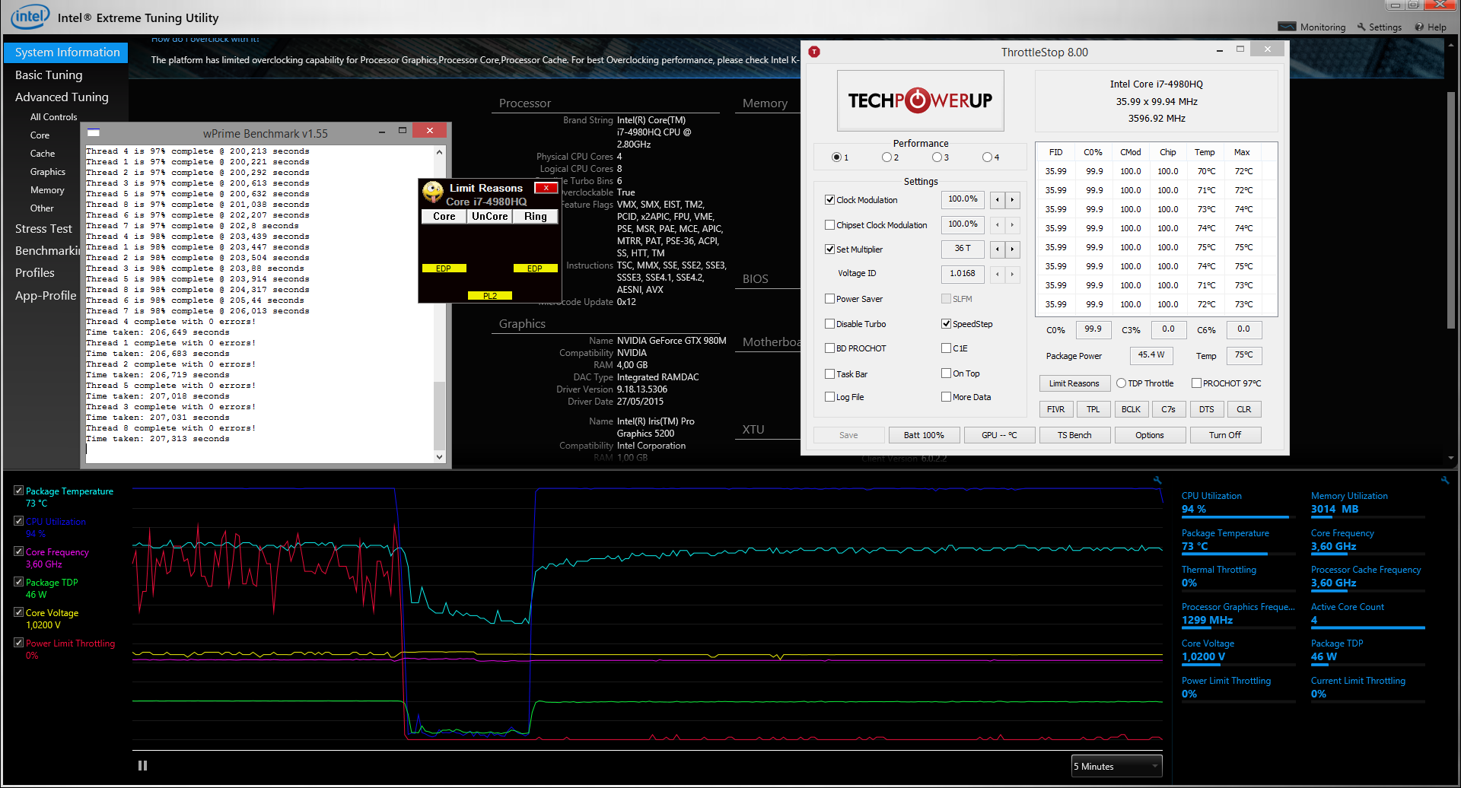Viewport: 1461px width, 788px height.
Task: Enable the C1E checkbox
Action: pos(947,348)
